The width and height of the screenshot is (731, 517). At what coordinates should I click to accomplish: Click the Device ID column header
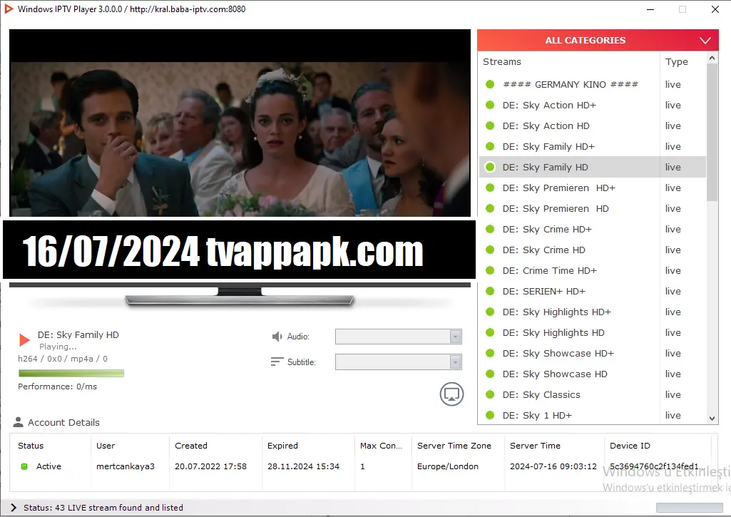point(630,446)
